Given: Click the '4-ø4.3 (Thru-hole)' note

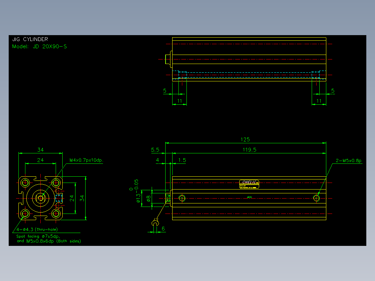Looking at the screenshot, I should click(37, 229).
